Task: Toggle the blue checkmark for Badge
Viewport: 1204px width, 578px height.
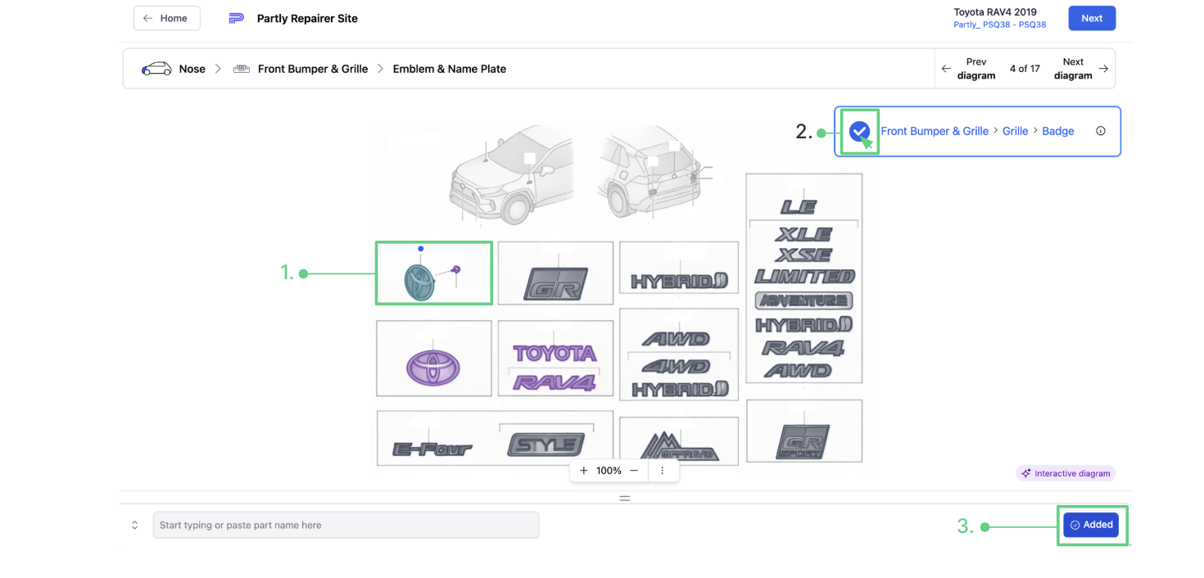Action: tap(859, 131)
